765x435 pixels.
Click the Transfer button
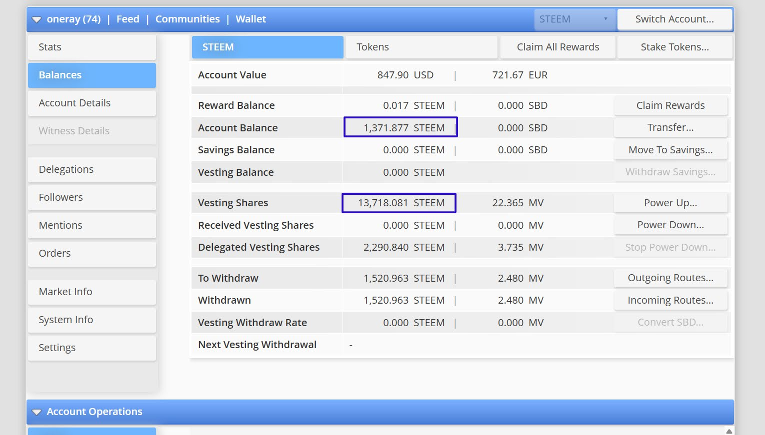(x=670, y=128)
